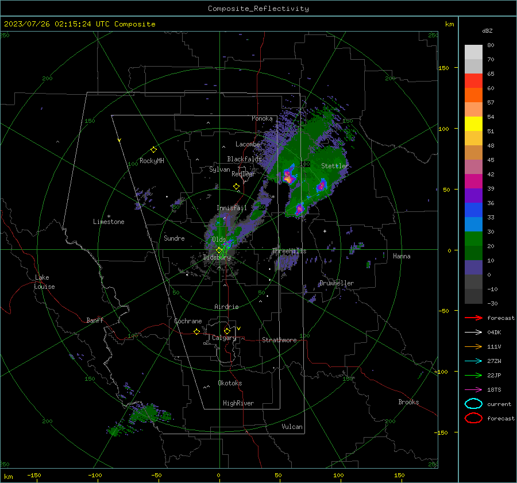This screenshot has width=517, height=483.
Task: Click the Blackfalds city label
Action: [x=244, y=159]
